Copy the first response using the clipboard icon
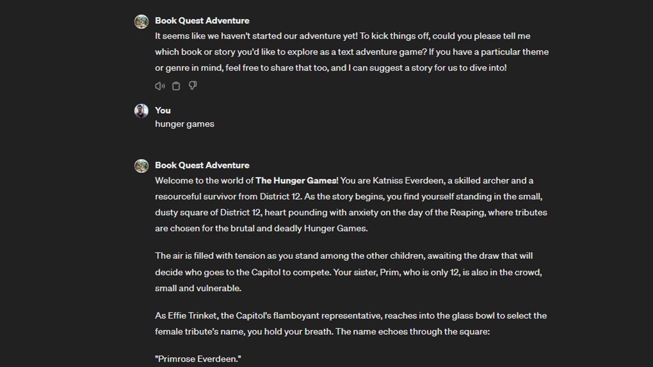The width and height of the screenshot is (653, 367). click(176, 86)
